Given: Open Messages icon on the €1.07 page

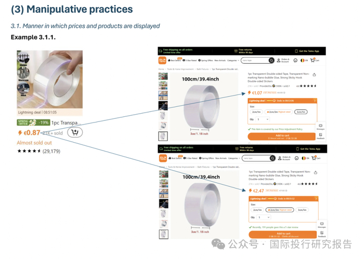Looking at the screenshot, I should pyautogui.click(x=320, y=127).
